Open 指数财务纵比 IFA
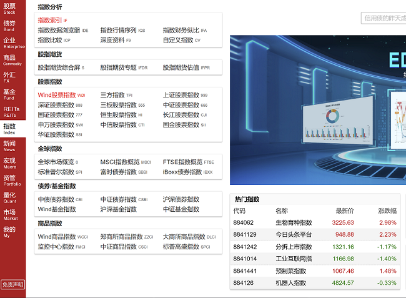Viewport: 406px width, 298px height. [185, 30]
